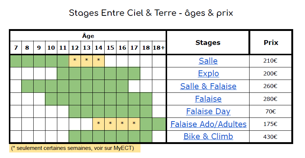Click the 430€ price cell

click(270, 137)
